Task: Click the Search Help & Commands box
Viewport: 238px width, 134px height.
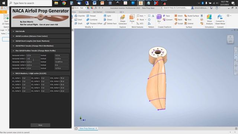Action: [x=176, y=8]
